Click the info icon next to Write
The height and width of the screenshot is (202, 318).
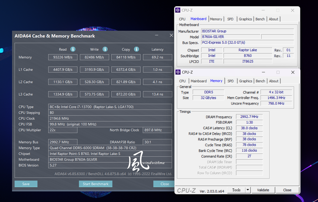coord(105,49)
